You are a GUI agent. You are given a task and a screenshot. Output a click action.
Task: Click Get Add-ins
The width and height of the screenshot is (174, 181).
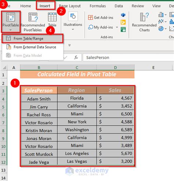(101, 18)
